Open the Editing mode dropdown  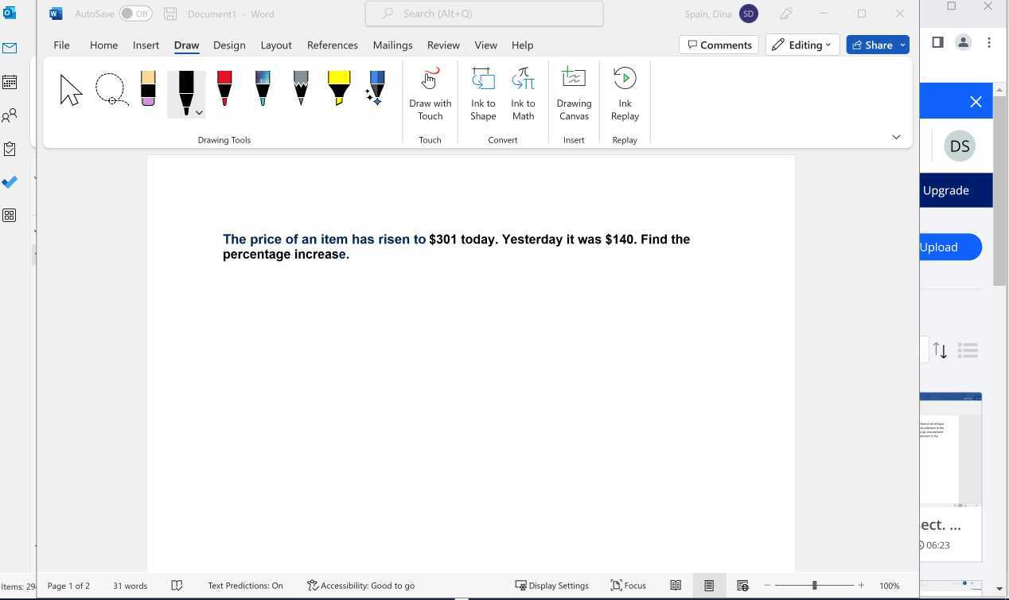(x=802, y=45)
